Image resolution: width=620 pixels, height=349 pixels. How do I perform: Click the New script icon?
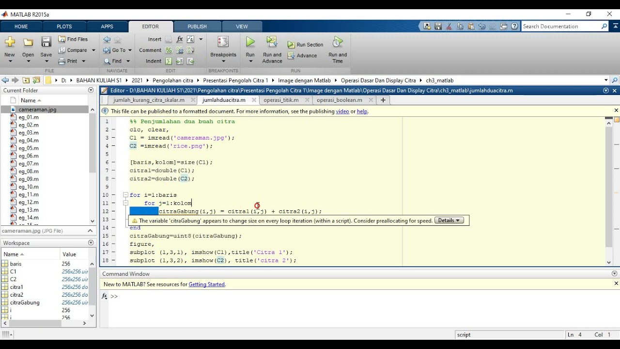click(10, 43)
